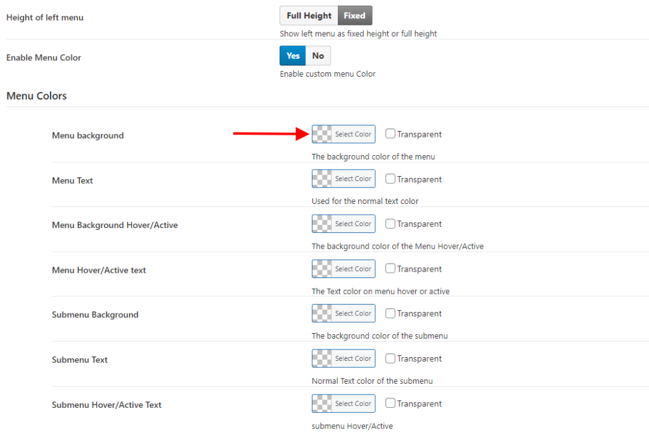Click the Menu background color swatch

point(323,134)
